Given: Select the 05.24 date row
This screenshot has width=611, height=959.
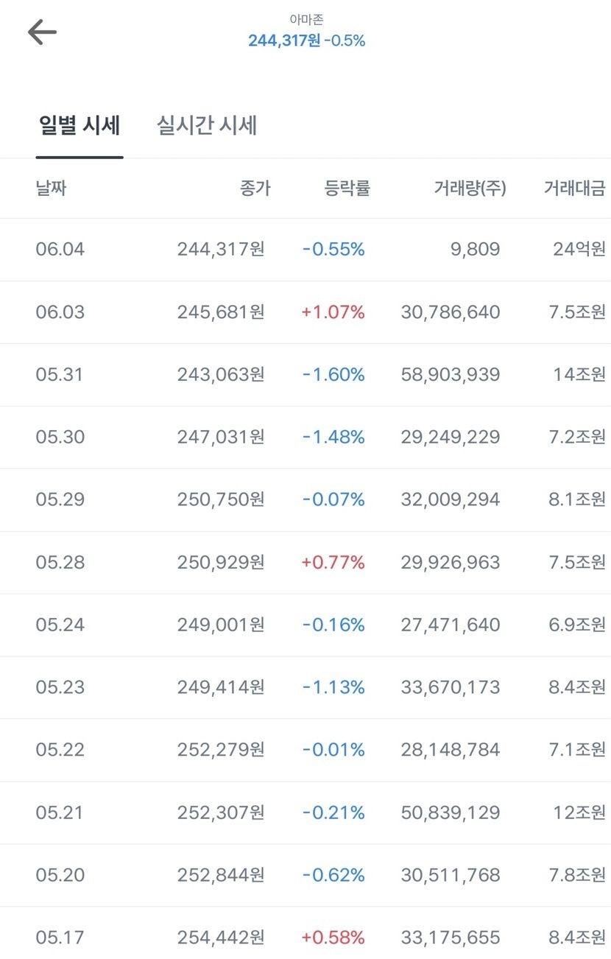Looking at the screenshot, I should click(x=60, y=625).
